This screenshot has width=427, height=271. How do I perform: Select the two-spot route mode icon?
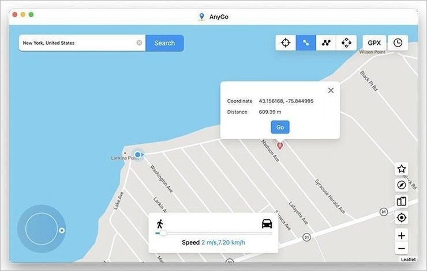(306, 43)
